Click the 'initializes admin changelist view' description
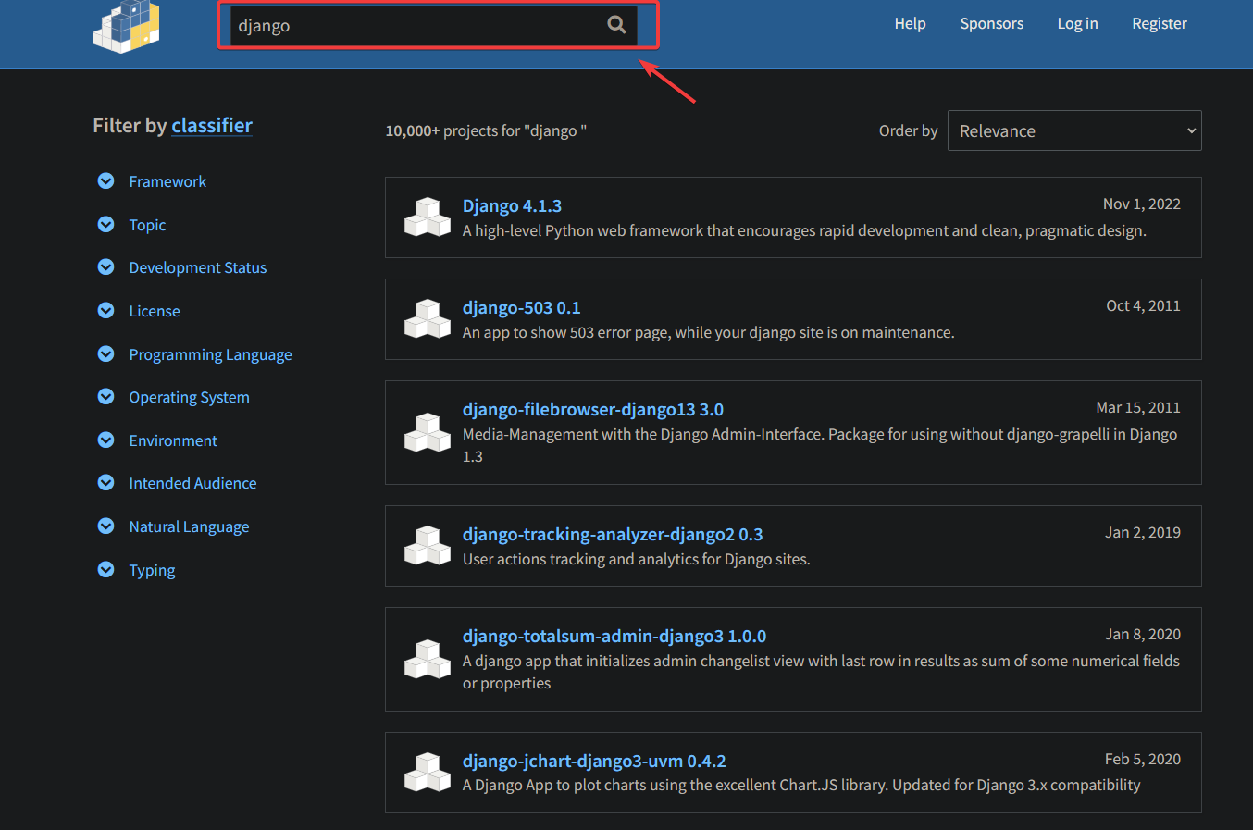 [x=821, y=672]
